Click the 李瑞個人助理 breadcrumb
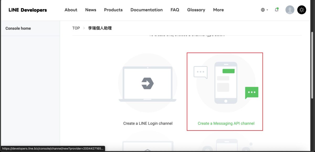 (x=100, y=28)
